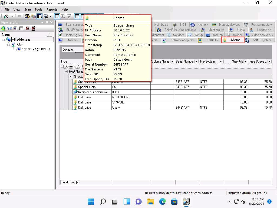Click the sigma totals toolbar icon
277x208 pixels.
click(63, 16)
